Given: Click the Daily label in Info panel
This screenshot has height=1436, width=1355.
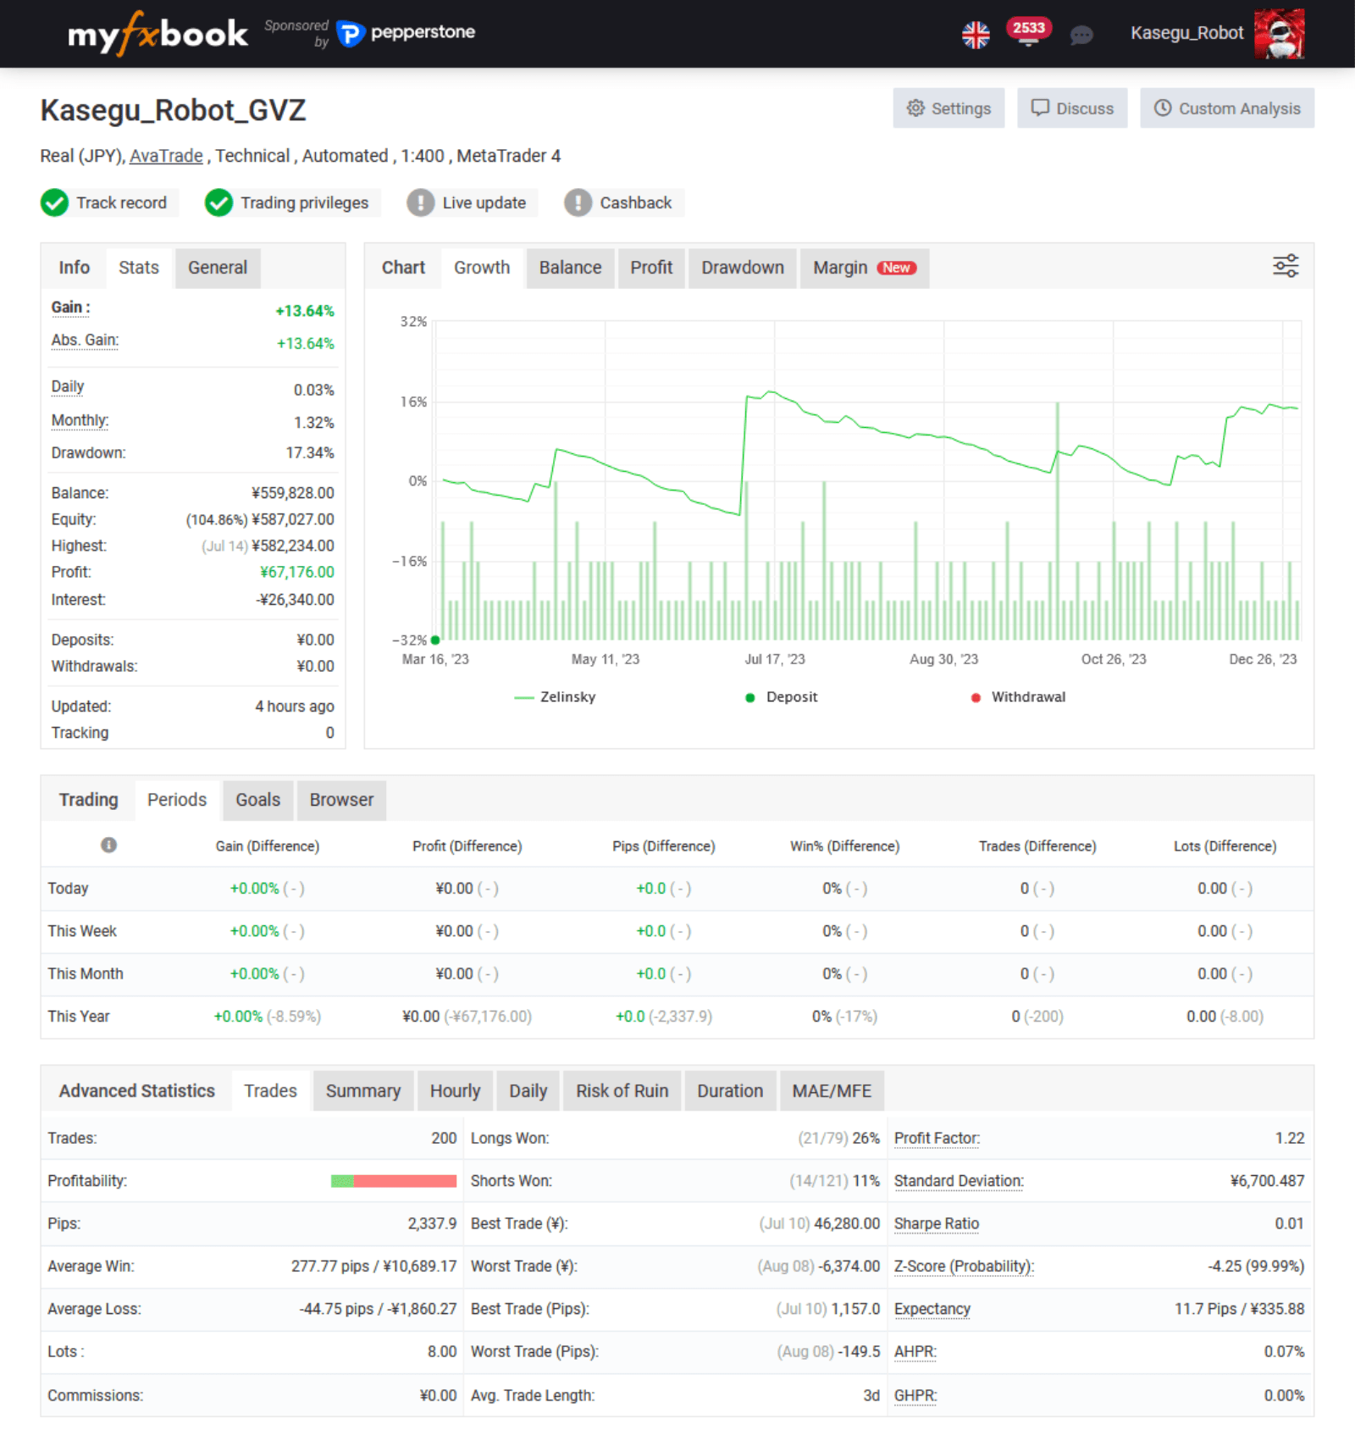Looking at the screenshot, I should 68,387.
